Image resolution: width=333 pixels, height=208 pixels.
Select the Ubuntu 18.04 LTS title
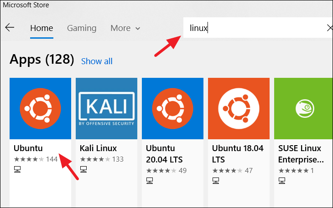(x=238, y=154)
